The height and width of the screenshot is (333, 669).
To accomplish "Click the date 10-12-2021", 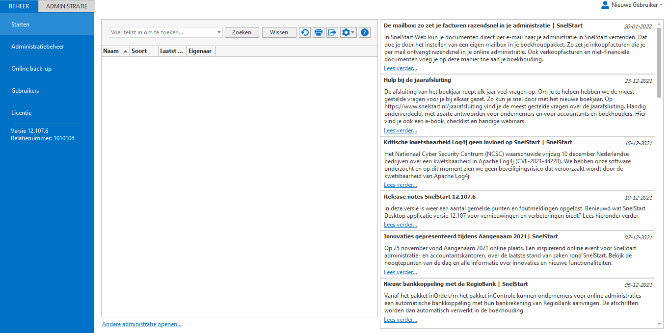I will (638, 198).
